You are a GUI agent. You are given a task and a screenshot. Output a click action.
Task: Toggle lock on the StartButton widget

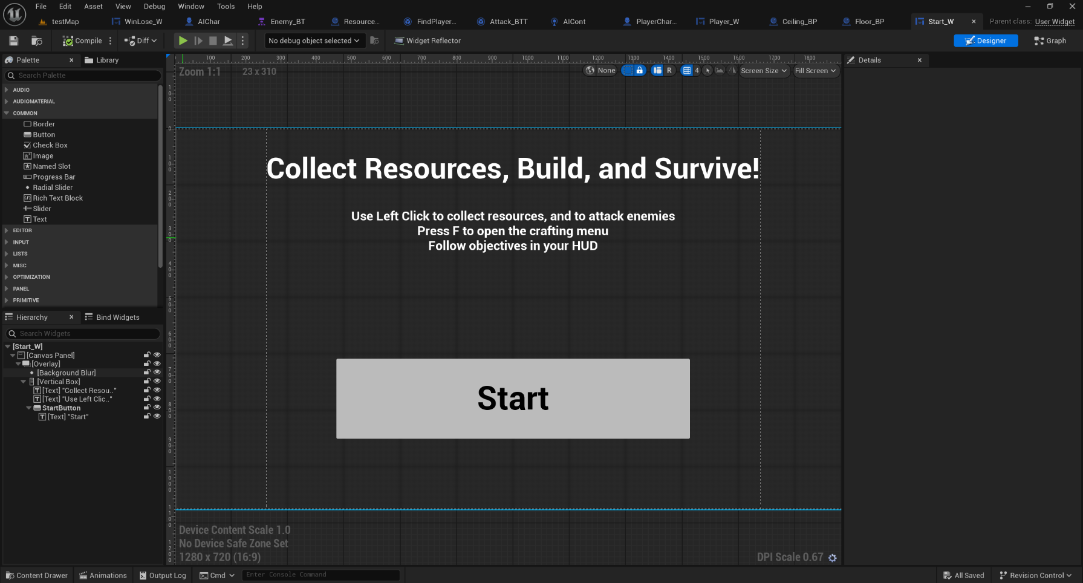point(147,408)
